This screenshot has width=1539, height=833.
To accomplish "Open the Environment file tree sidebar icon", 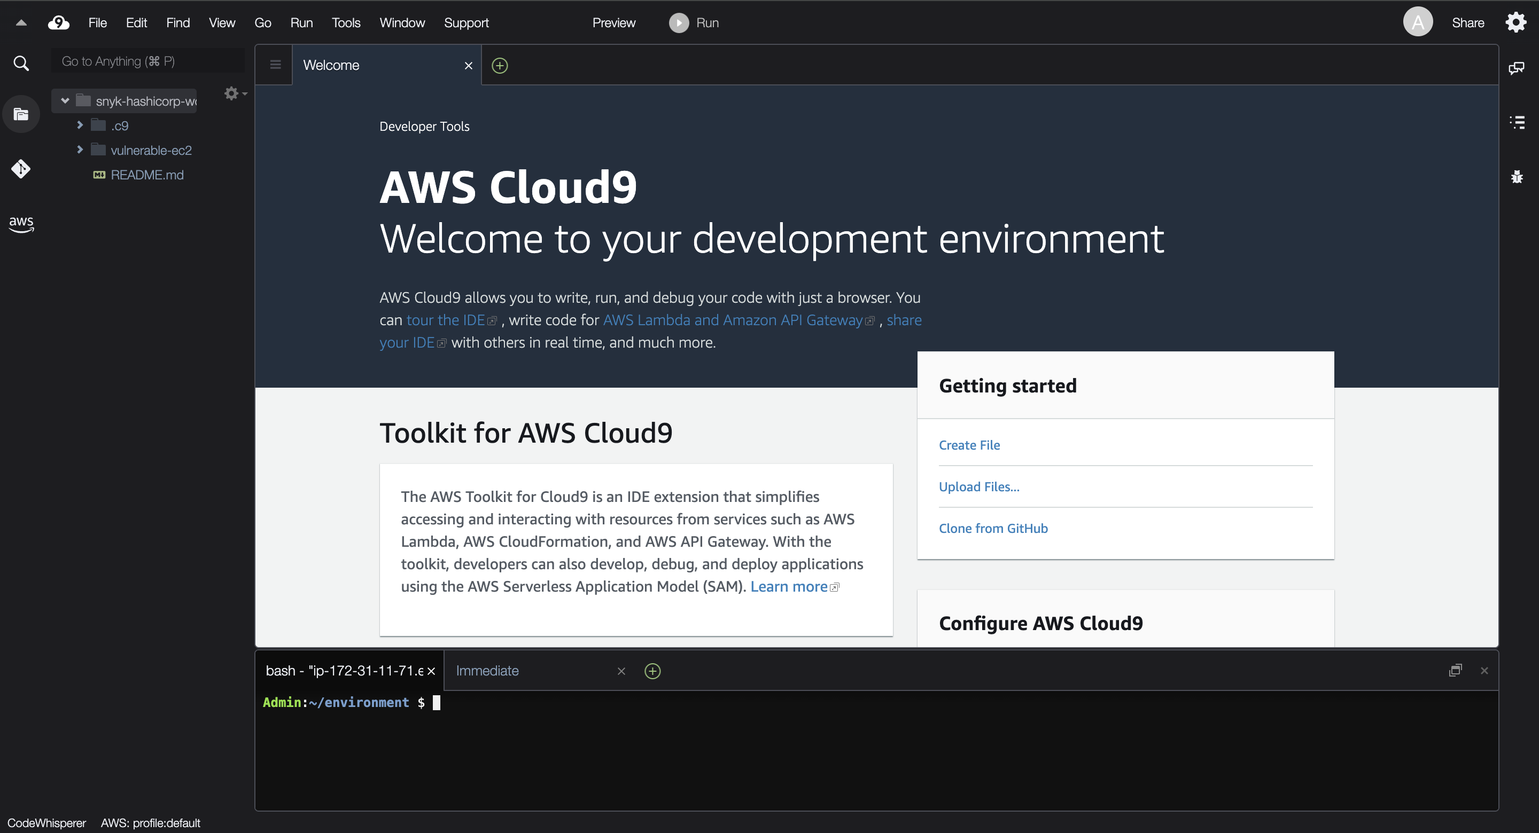I will click(21, 114).
